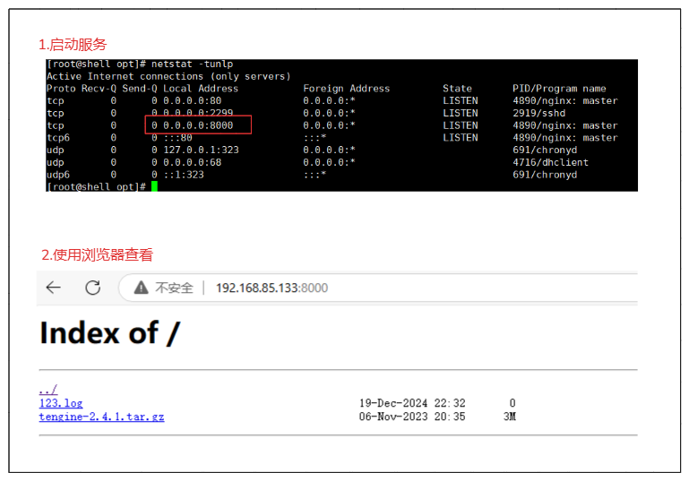Screen dimensions: 689x481
Task: Open the 123.log file link
Action: [x=61, y=403]
